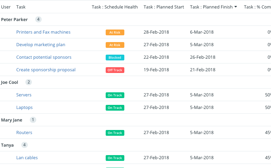This screenshot has width=271, height=168.
Task: Open the Create sponsorship proposal task
Action: pyautogui.click(x=46, y=70)
